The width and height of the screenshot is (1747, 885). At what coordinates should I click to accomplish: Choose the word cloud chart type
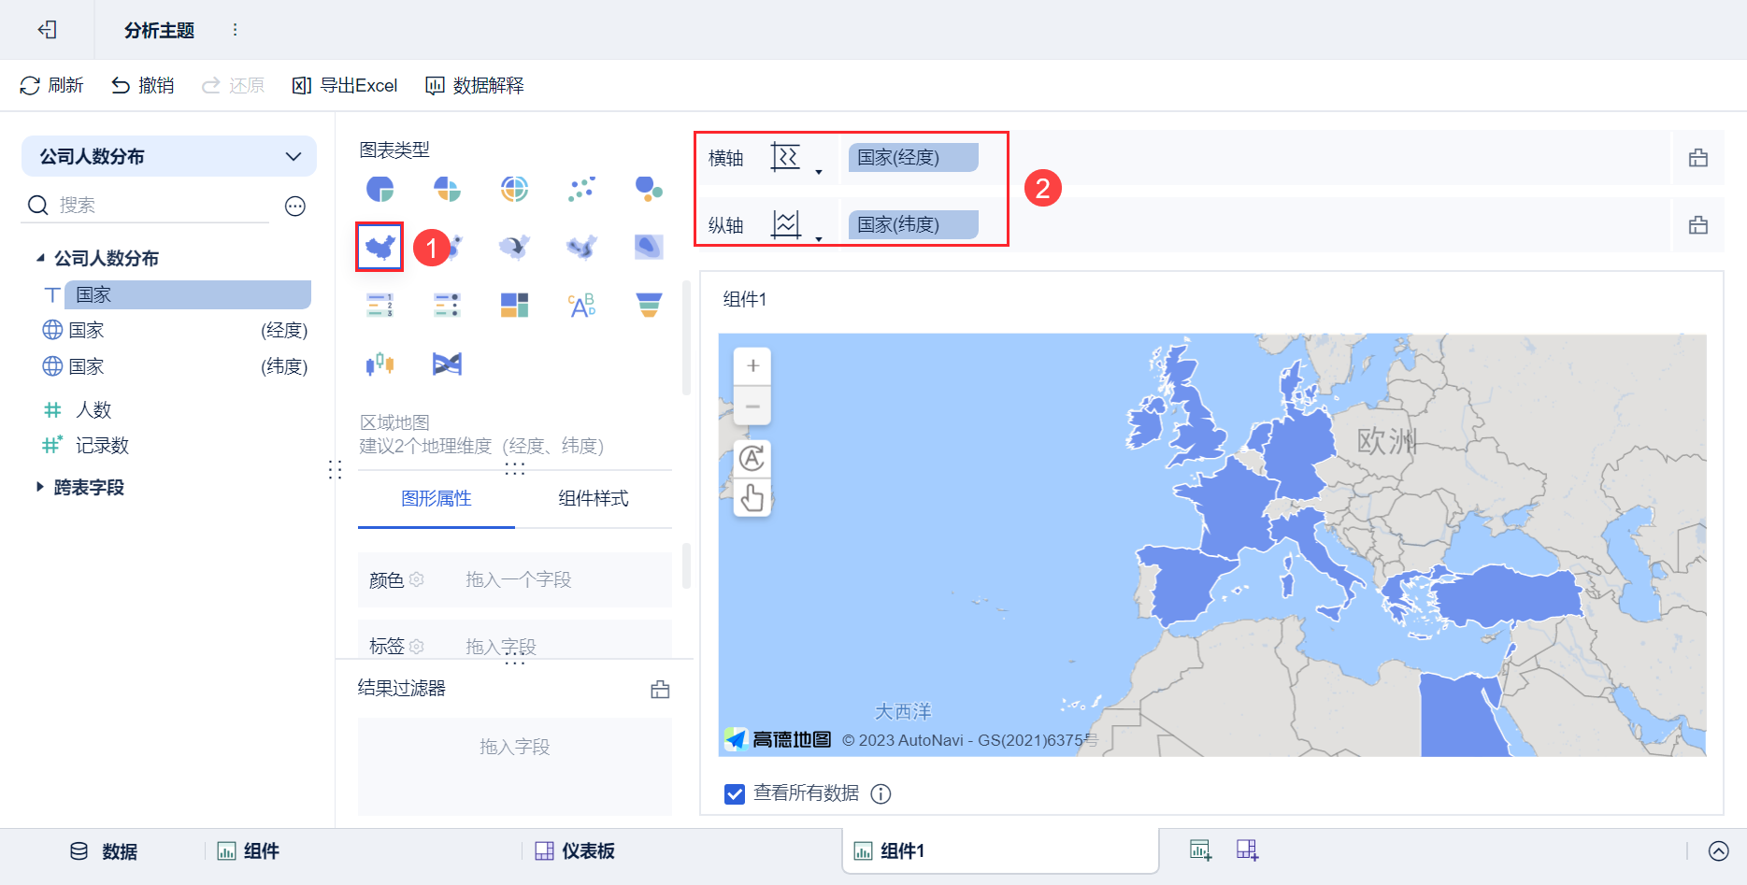tap(581, 305)
